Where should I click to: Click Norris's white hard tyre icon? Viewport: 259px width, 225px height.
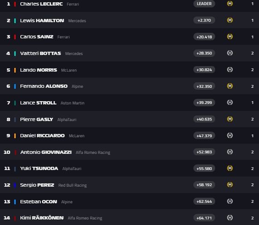pos(230,70)
